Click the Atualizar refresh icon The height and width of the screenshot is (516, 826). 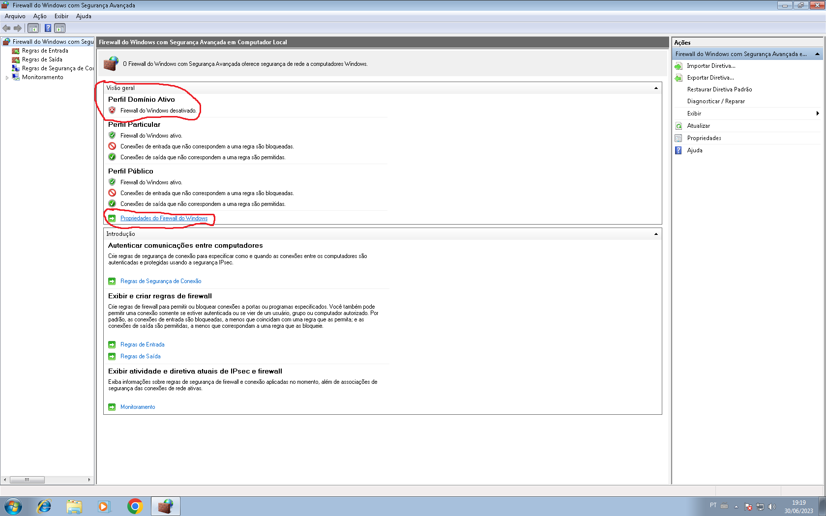(x=678, y=126)
